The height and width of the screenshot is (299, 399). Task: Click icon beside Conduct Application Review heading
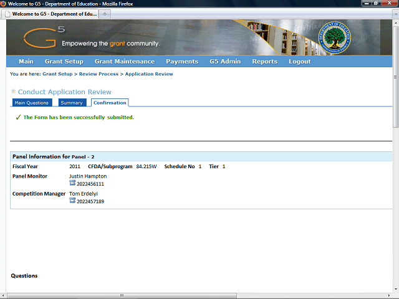coord(14,92)
